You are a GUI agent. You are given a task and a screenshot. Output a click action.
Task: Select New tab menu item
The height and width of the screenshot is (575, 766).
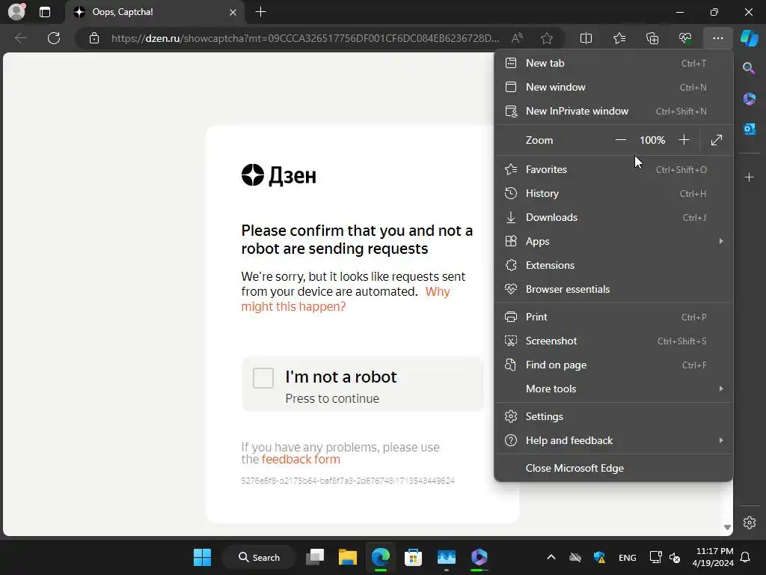coord(613,63)
